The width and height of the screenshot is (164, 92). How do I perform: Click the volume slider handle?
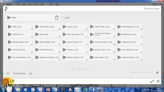coord(154,73)
